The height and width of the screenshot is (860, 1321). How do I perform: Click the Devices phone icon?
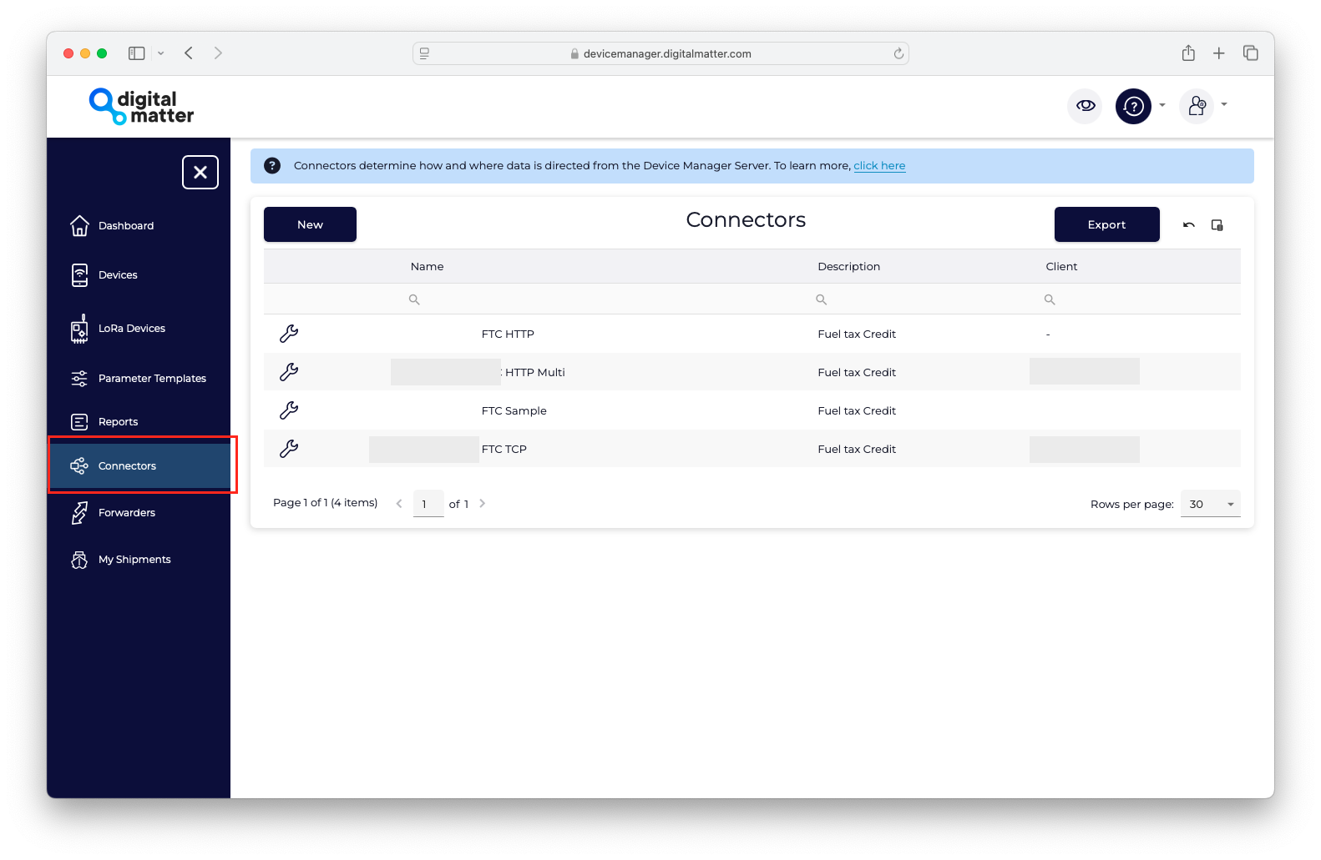[79, 275]
